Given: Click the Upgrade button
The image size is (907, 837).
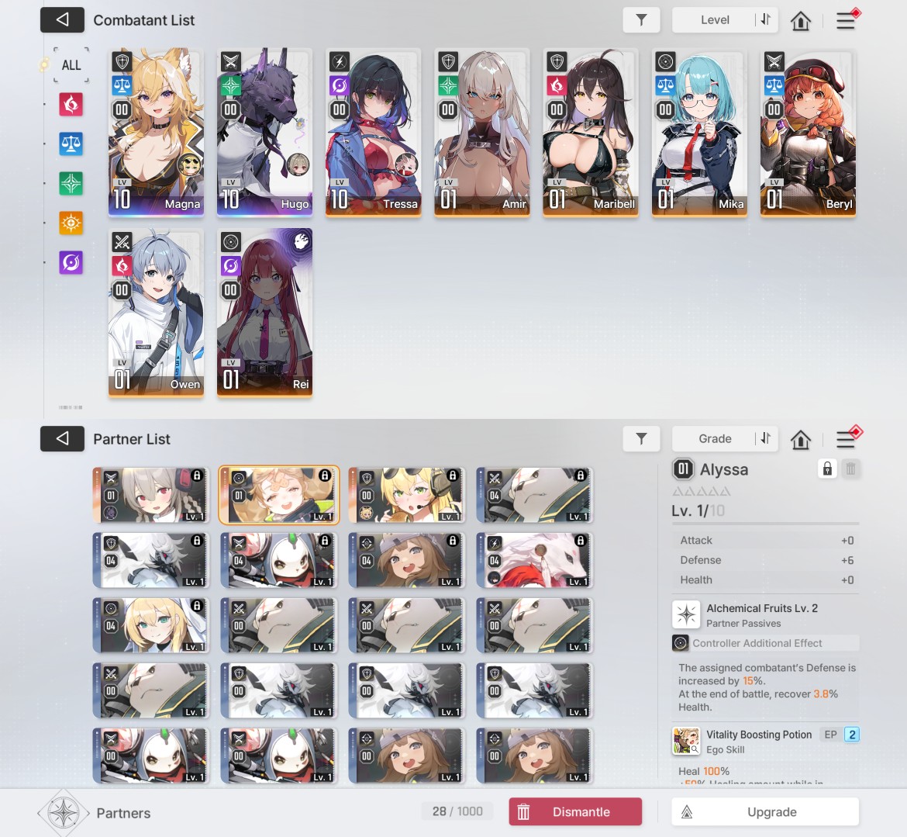Looking at the screenshot, I should click(x=765, y=811).
